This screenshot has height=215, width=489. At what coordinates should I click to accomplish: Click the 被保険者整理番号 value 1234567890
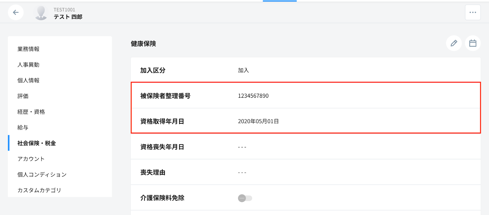click(x=253, y=96)
